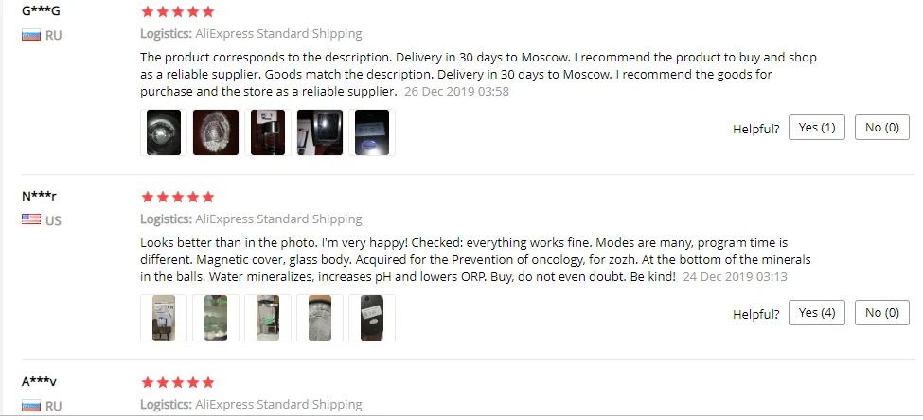Open fourth photo in G***G's review
Screen dimensions: 923x420
click(320, 132)
